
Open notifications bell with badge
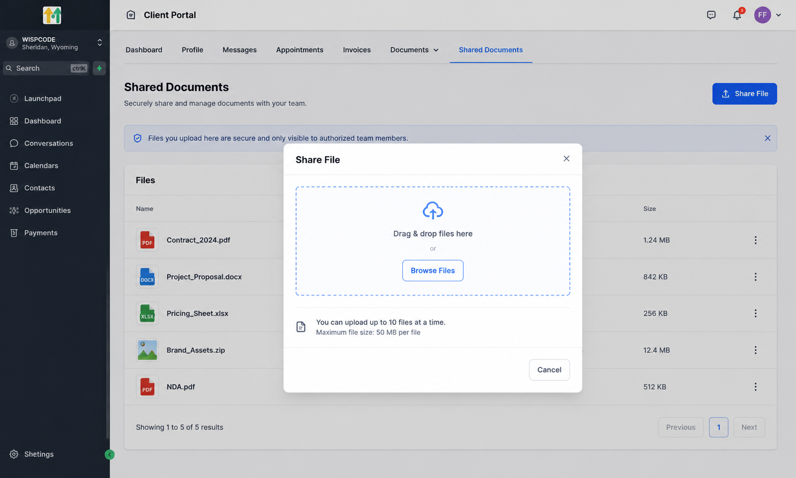tap(737, 15)
